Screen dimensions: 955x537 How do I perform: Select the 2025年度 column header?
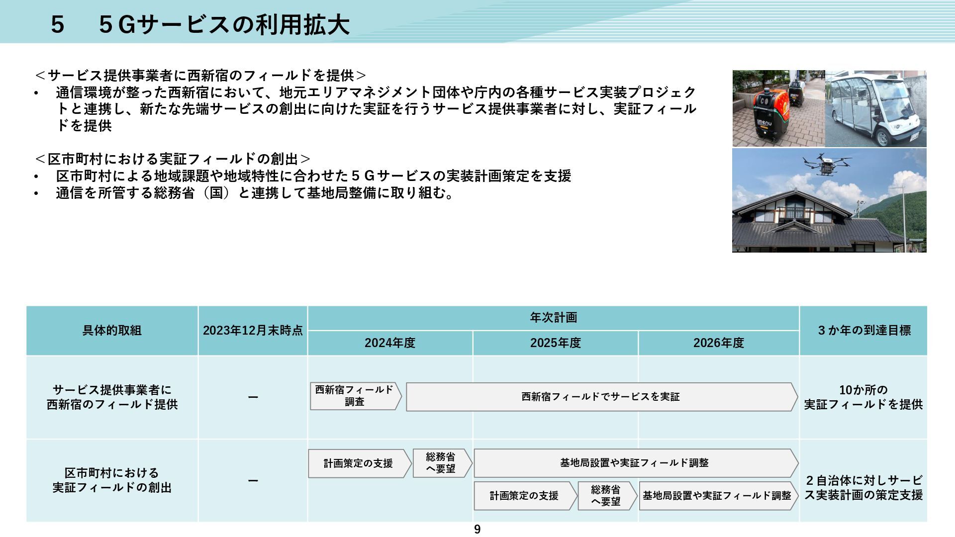click(555, 343)
